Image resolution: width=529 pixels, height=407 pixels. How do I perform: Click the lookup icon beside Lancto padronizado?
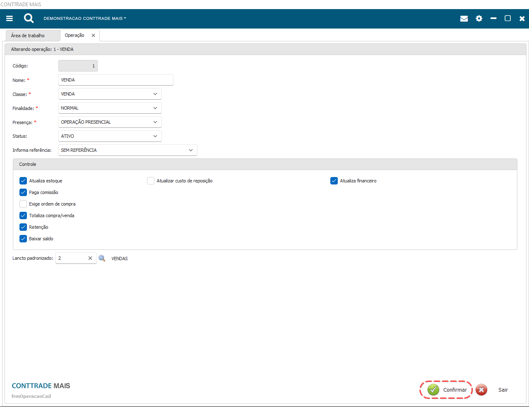tap(102, 258)
